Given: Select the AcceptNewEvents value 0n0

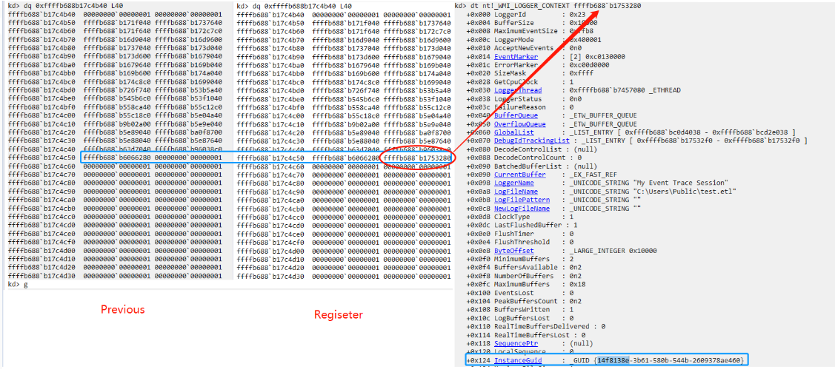Looking at the screenshot, I should 576,48.
